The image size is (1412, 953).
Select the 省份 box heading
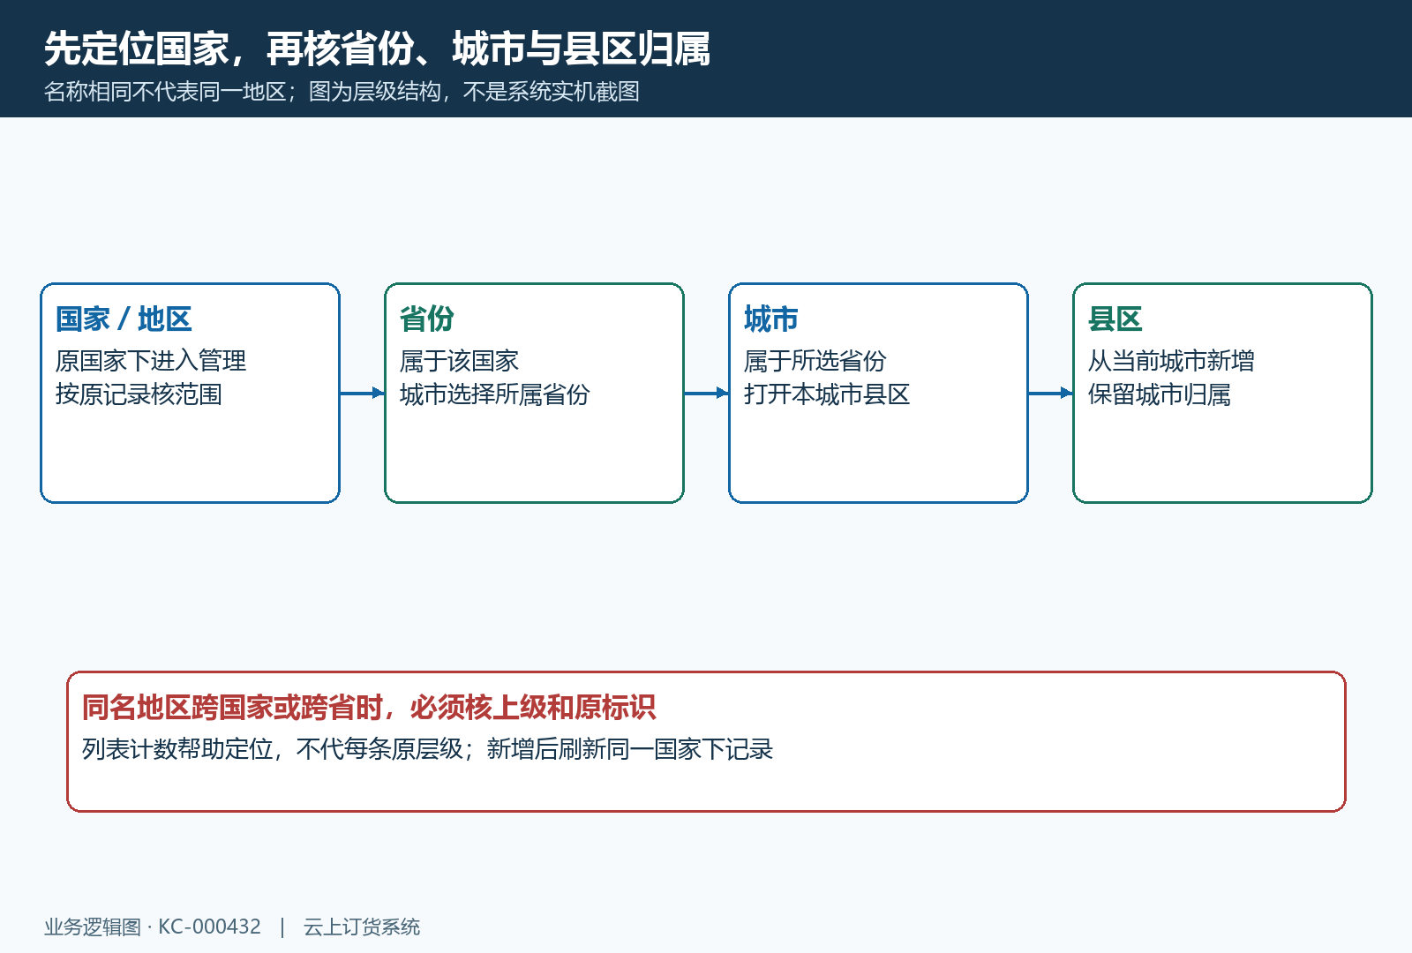pos(427,319)
